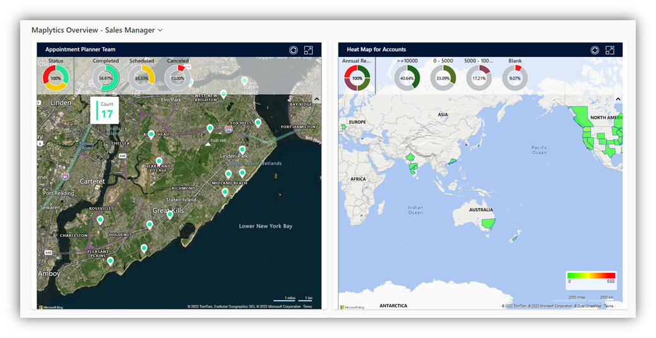Open the Terms link on heat map

click(x=608, y=306)
